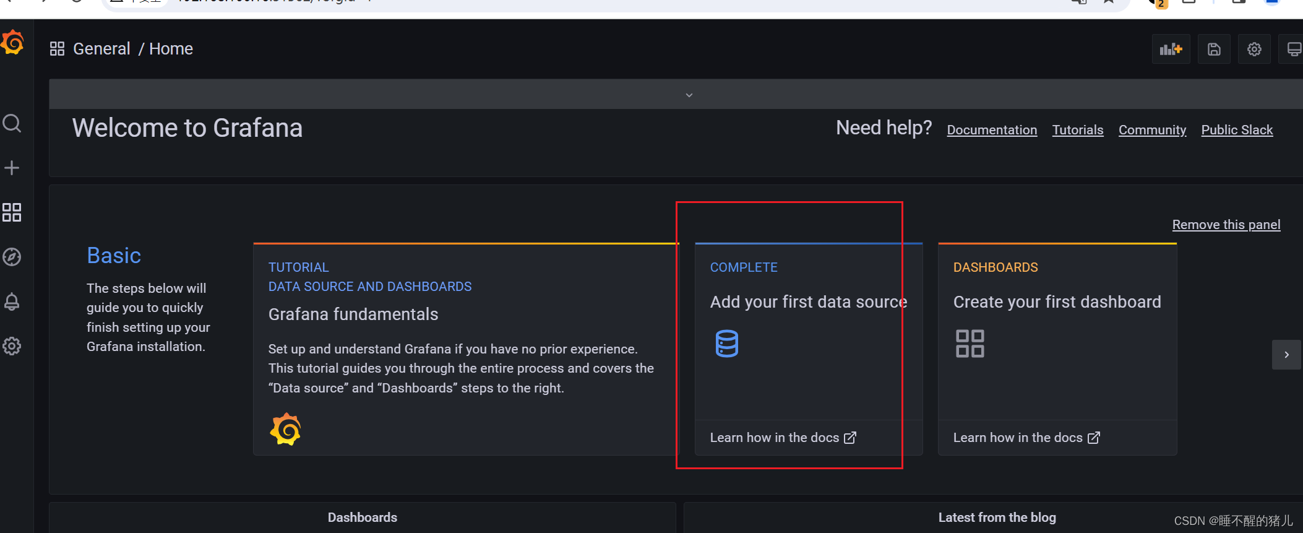Open Dashboards from the sidebar
The image size is (1303, 533).
(x=12, y=212)
